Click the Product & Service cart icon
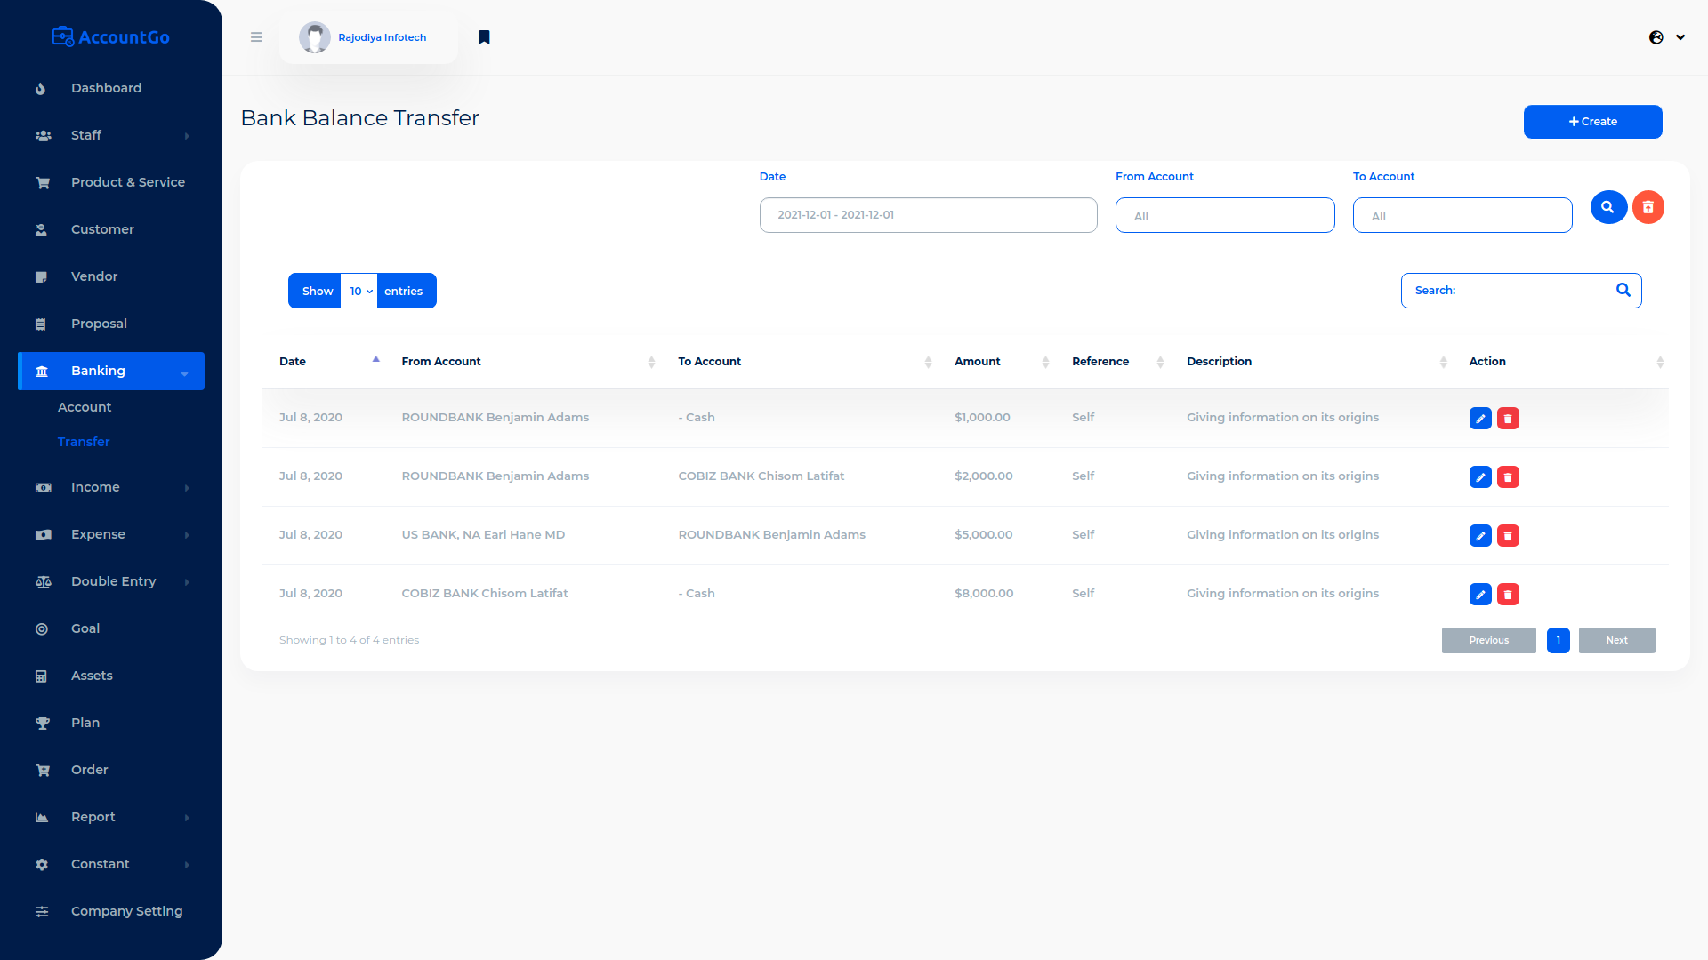The height and width of the screenshot is (960, 1708). pos(42,183)
